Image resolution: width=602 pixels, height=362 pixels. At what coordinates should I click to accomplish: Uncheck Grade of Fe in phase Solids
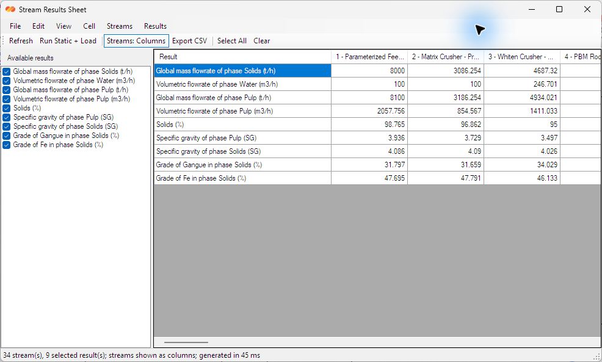coord(7,145)
